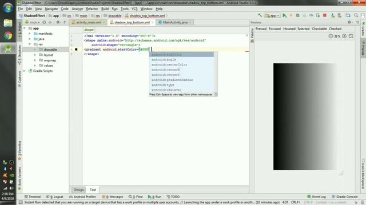366x205 pixels.
Task: Expand the Gradle Scripts arrow
Action: tap(25, 71)
